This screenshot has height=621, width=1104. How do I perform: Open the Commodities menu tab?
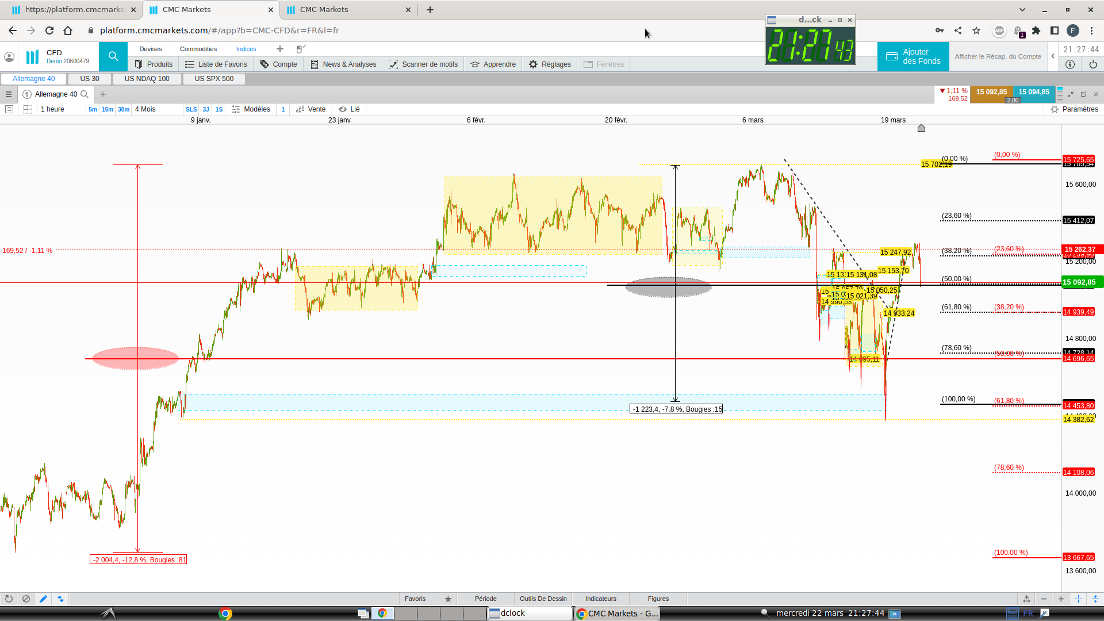point(198,49)
